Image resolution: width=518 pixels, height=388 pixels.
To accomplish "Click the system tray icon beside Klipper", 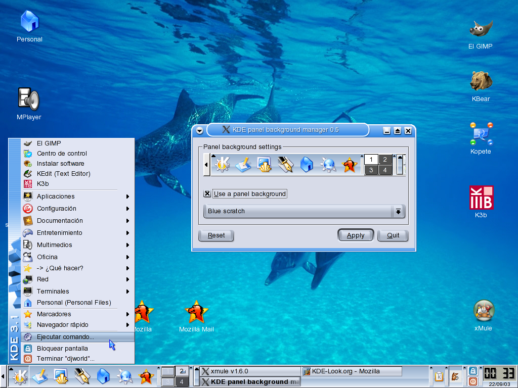I will pyautogui.click(x=455, y=376).
